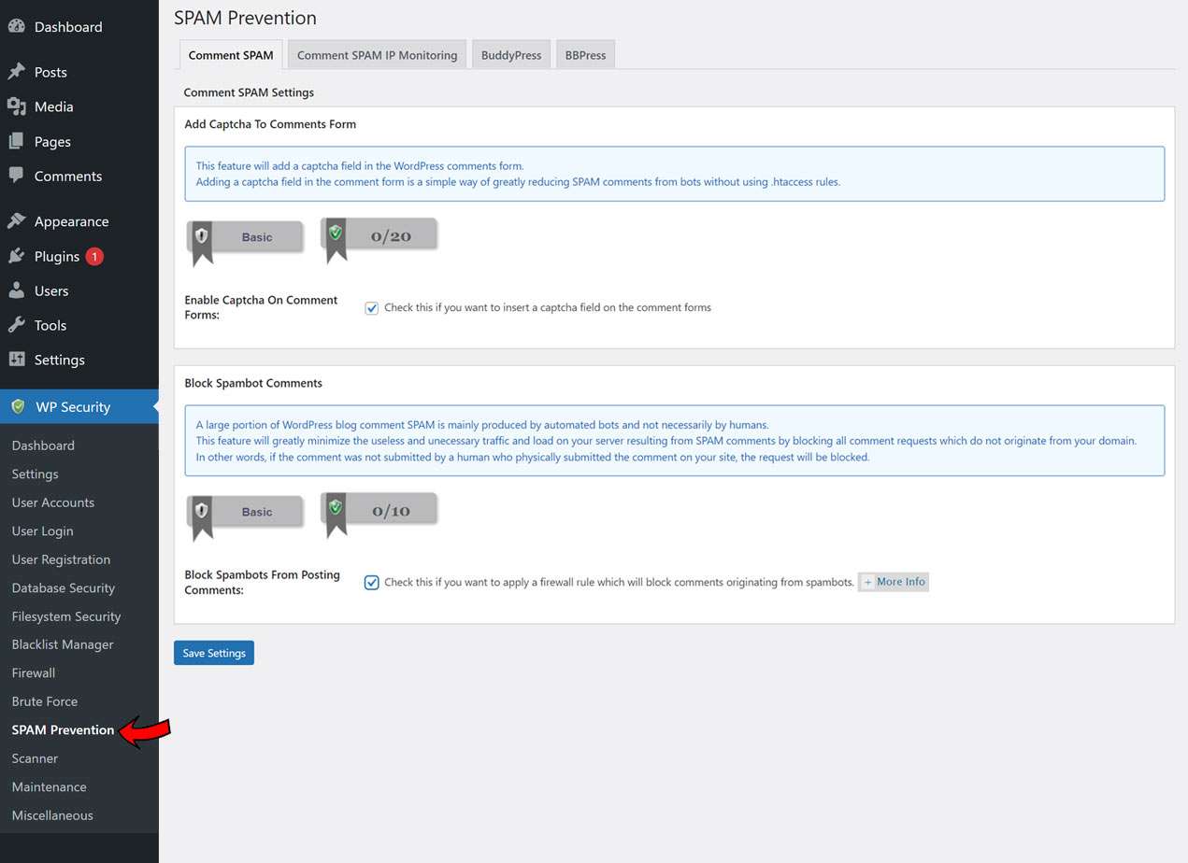Open the Comment SPAM IP Monitoring tab
The image size is (1188, 863).
pos(377,55)
